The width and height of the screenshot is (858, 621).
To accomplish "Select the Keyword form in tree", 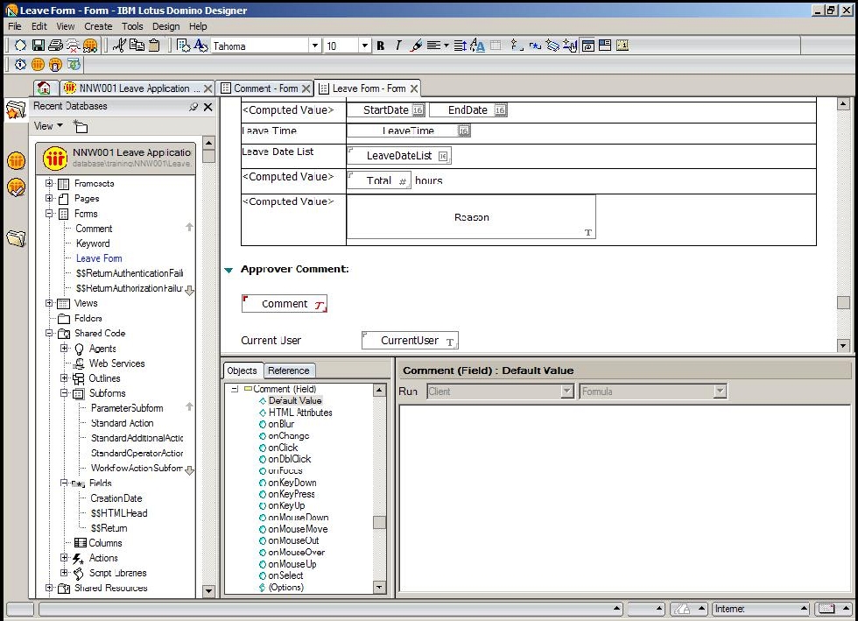I will tap(93, 243).
